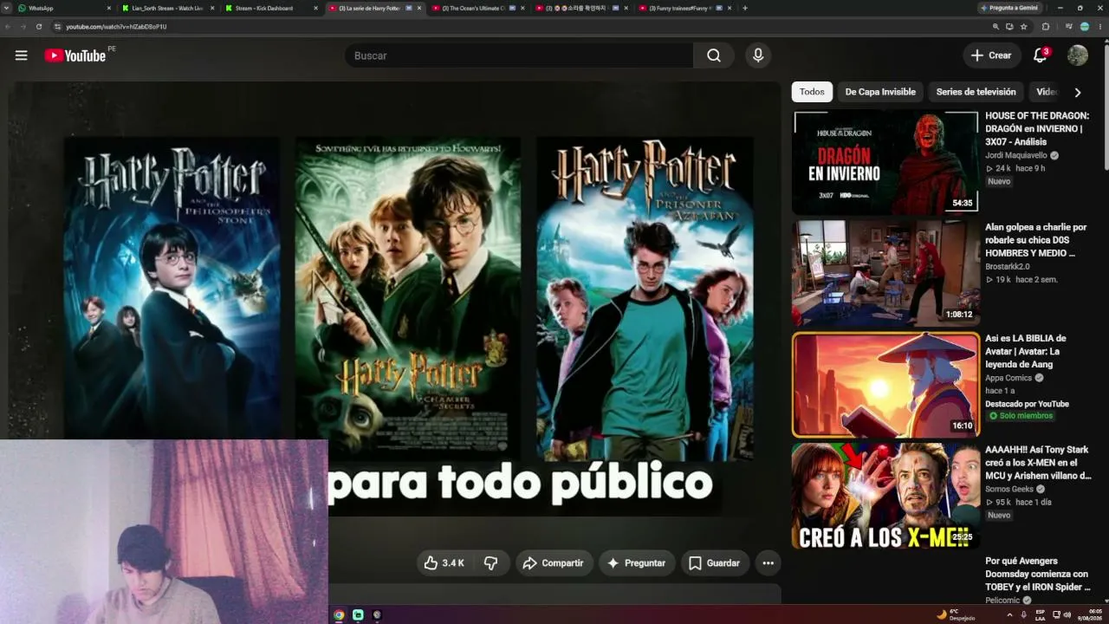The image size is (1109, 624).
Task: Click the 'Solo miembros' badge
Action: point(1021,416)
